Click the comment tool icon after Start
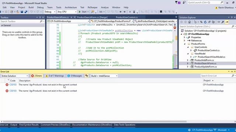 pyautogui.click(x=93, y=12)
